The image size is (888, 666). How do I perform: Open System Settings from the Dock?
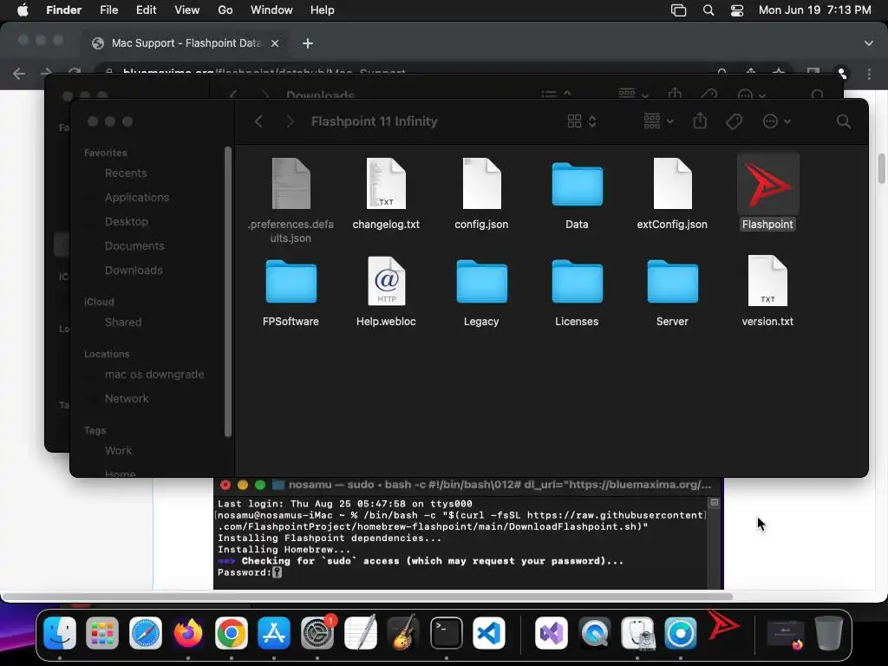pyautogui.click(x=317, y=632)
